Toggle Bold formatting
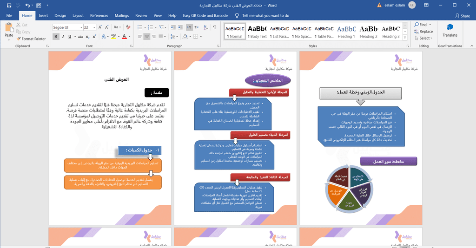Screen dimensions: 476x248 click(56, 37)
